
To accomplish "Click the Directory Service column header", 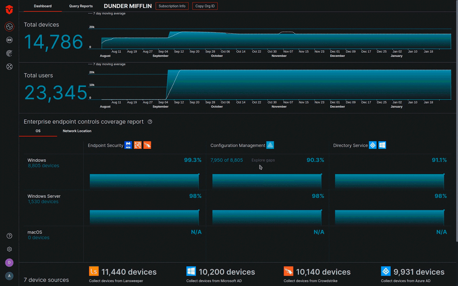I will pos(351,145).
